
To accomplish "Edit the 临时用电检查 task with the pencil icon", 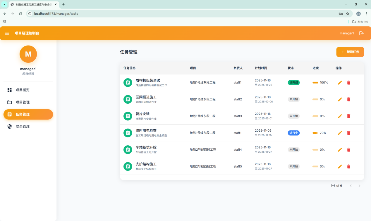I will click(x=340, y=133).
